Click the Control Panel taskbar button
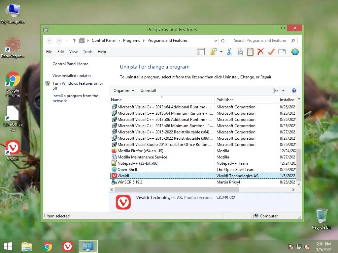The height and width of the screenshot is (253, 338). pos(88,246)
